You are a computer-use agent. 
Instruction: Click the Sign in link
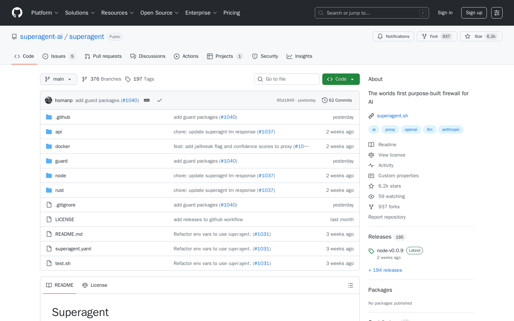(x=445, y=13)
